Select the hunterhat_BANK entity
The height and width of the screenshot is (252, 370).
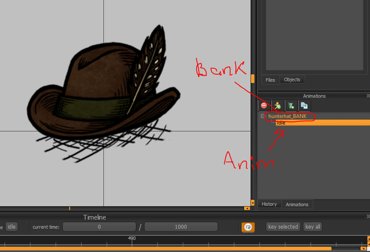pos(287,116)
